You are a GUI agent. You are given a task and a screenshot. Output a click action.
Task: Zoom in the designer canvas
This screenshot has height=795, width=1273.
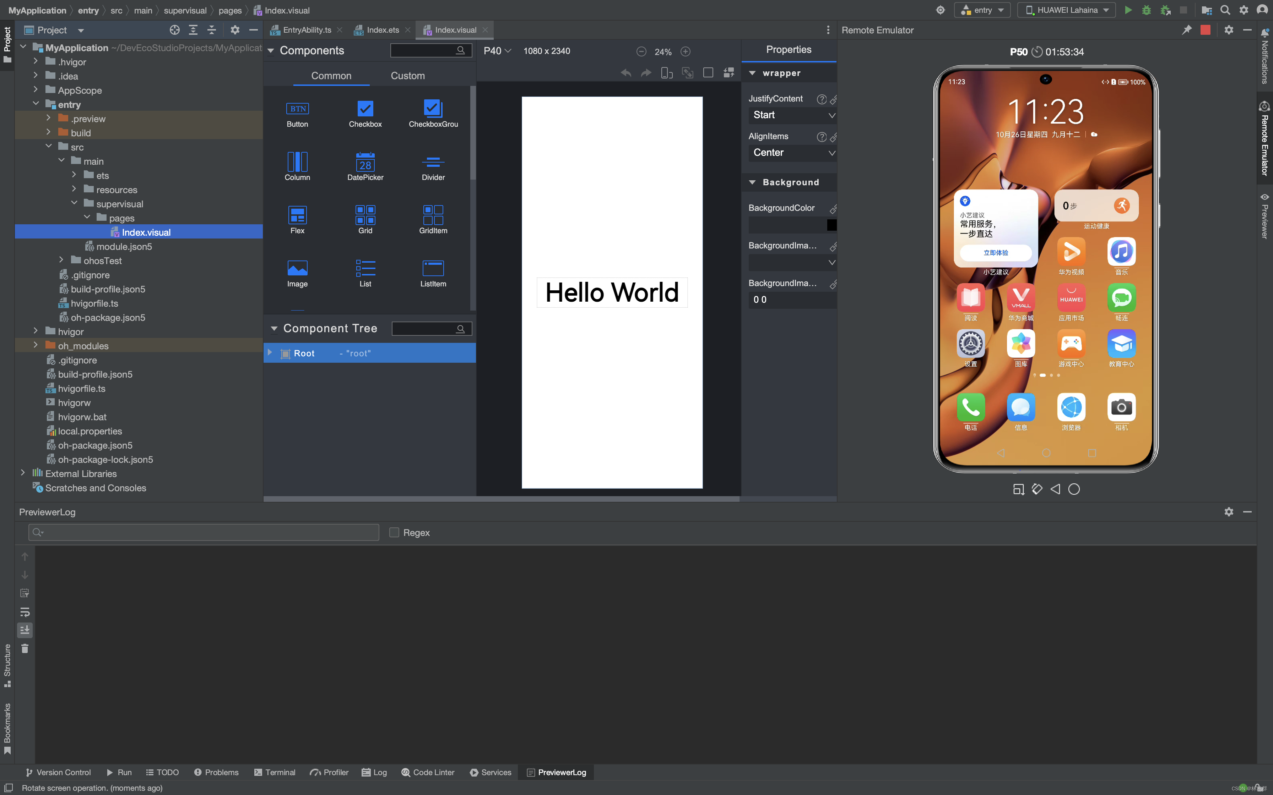point(685,51)
